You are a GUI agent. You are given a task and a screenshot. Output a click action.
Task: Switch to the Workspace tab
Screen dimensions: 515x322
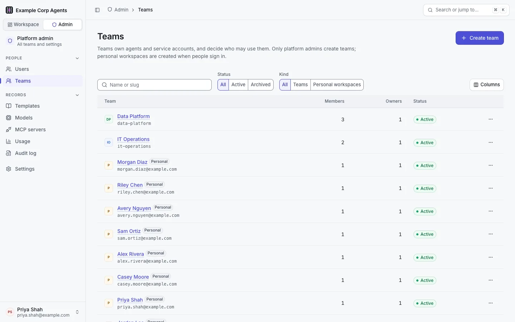(x=23, y=25)
